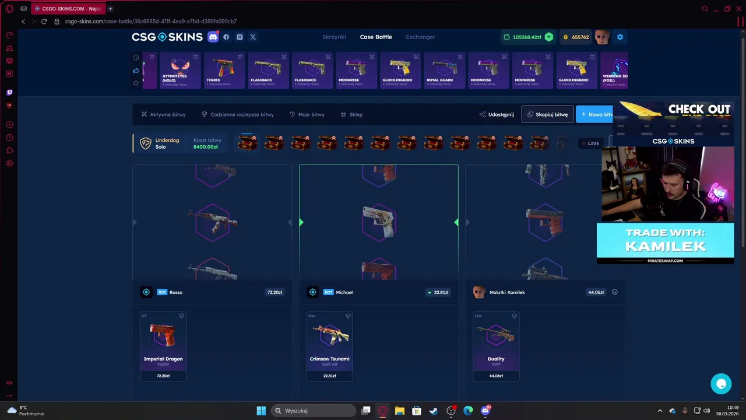Show favorite drops with star icon
This screenshot has height=420, width=746.
(x=136, y=83)
